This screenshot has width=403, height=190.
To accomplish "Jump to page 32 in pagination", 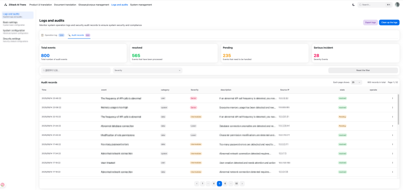I will (236, 183).
